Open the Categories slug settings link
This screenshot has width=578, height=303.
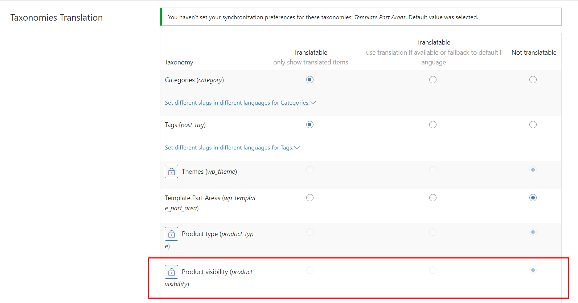tap(237, 103)
